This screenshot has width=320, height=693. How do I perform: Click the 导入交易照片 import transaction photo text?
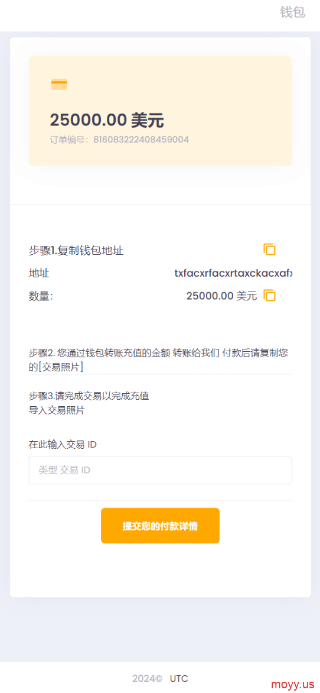tap(57, 410)
